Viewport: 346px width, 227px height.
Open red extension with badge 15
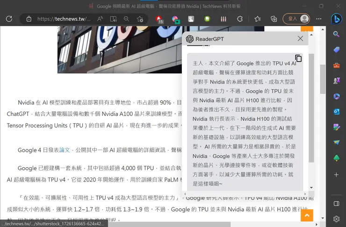click(159, 20)
